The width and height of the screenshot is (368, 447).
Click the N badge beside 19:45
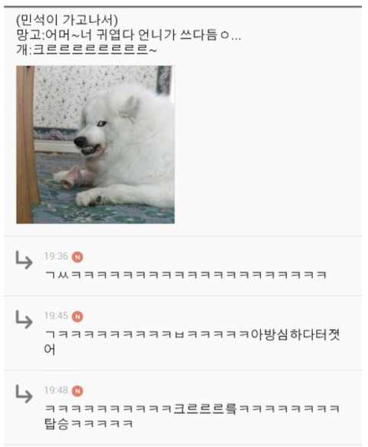[77, 317]
